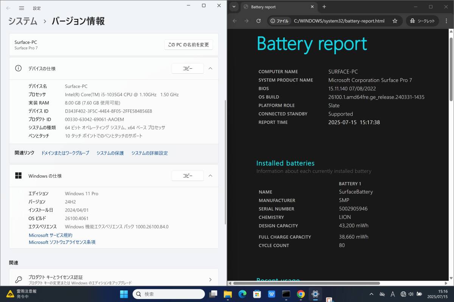Select the REPORT TIME value
This screenshot has height=302, width=454.
[354, 122]
